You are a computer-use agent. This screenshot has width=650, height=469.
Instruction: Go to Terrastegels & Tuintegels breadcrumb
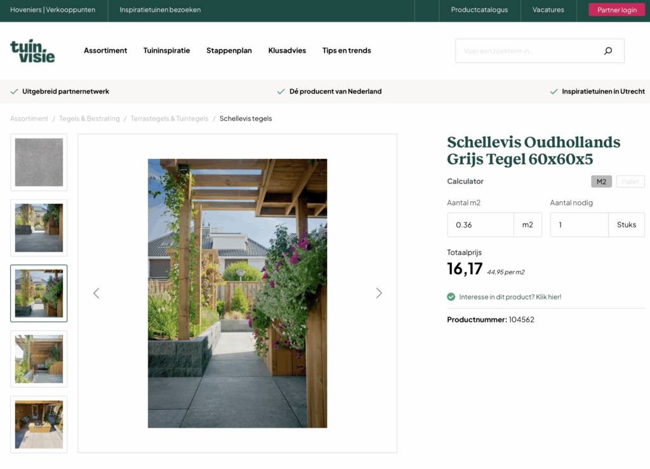coord(169,119)
